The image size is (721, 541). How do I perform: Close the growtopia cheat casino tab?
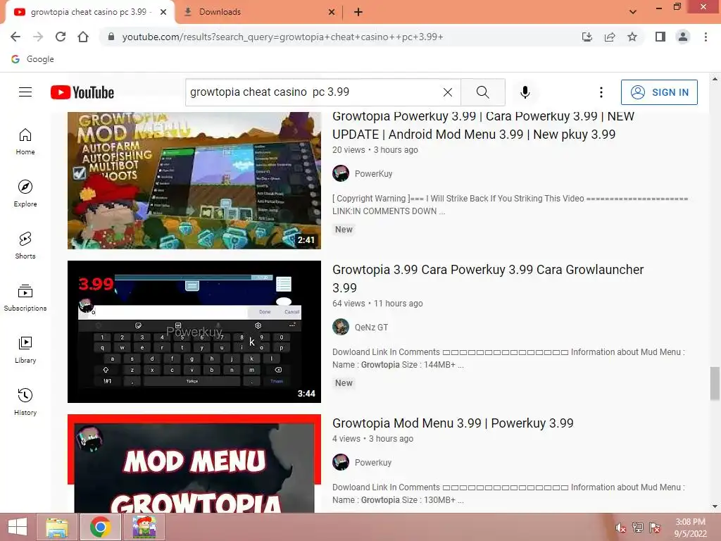163,12
